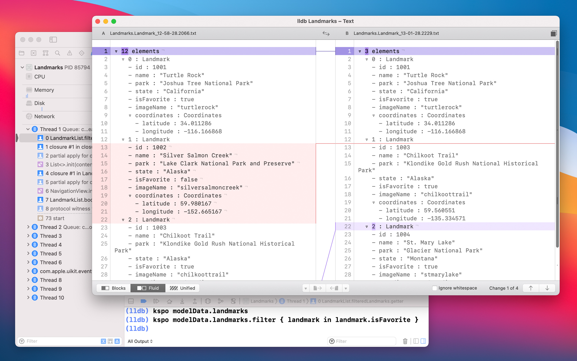Click the step into icon in debug bar
Viewport: 577px width, 361px height.
point(182,301)
